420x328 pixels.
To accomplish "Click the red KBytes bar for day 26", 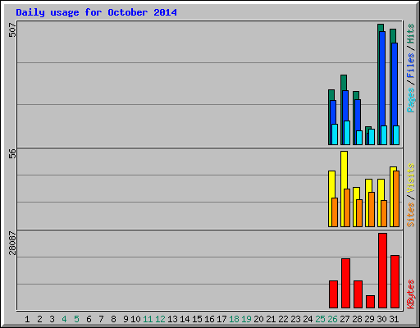I will coord(333,294).
